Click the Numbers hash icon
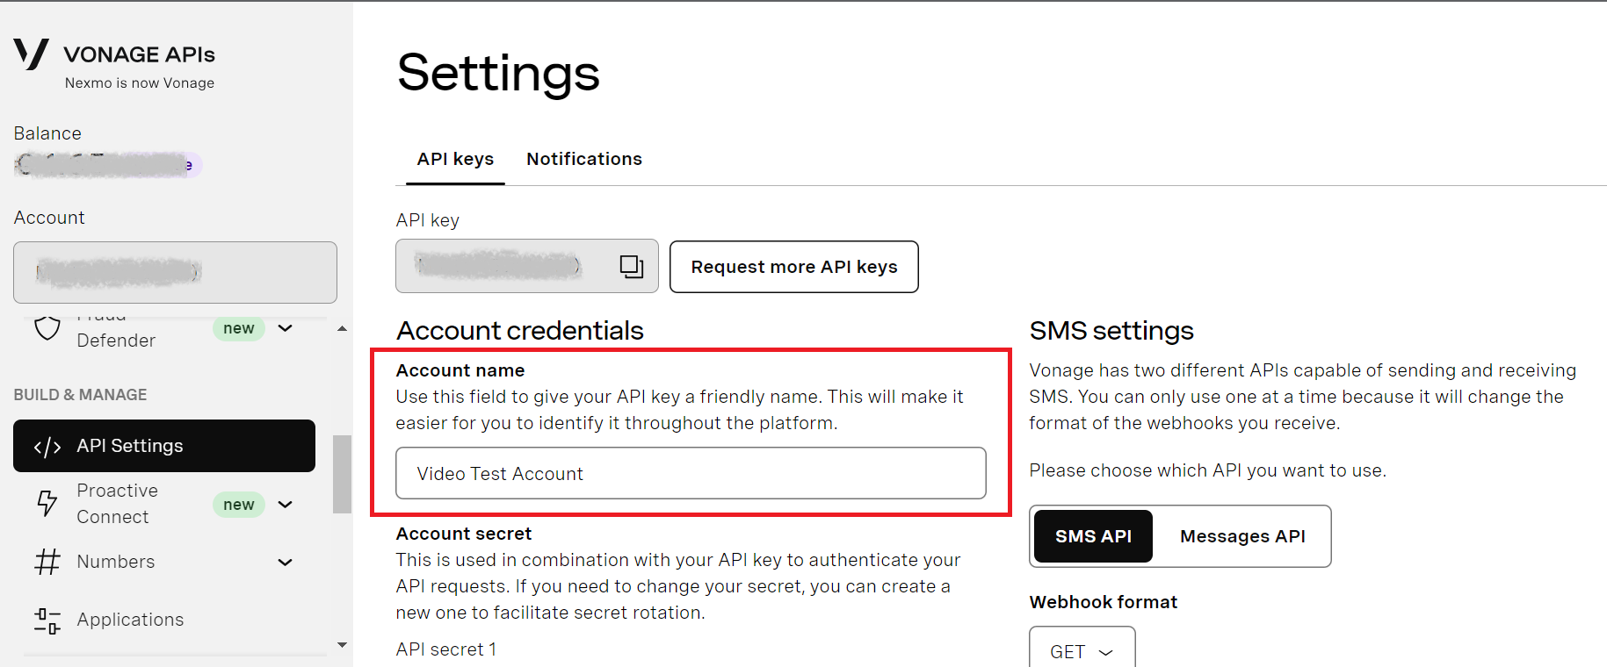Viewport: 1607px width, 667px height. pos(47,562)
